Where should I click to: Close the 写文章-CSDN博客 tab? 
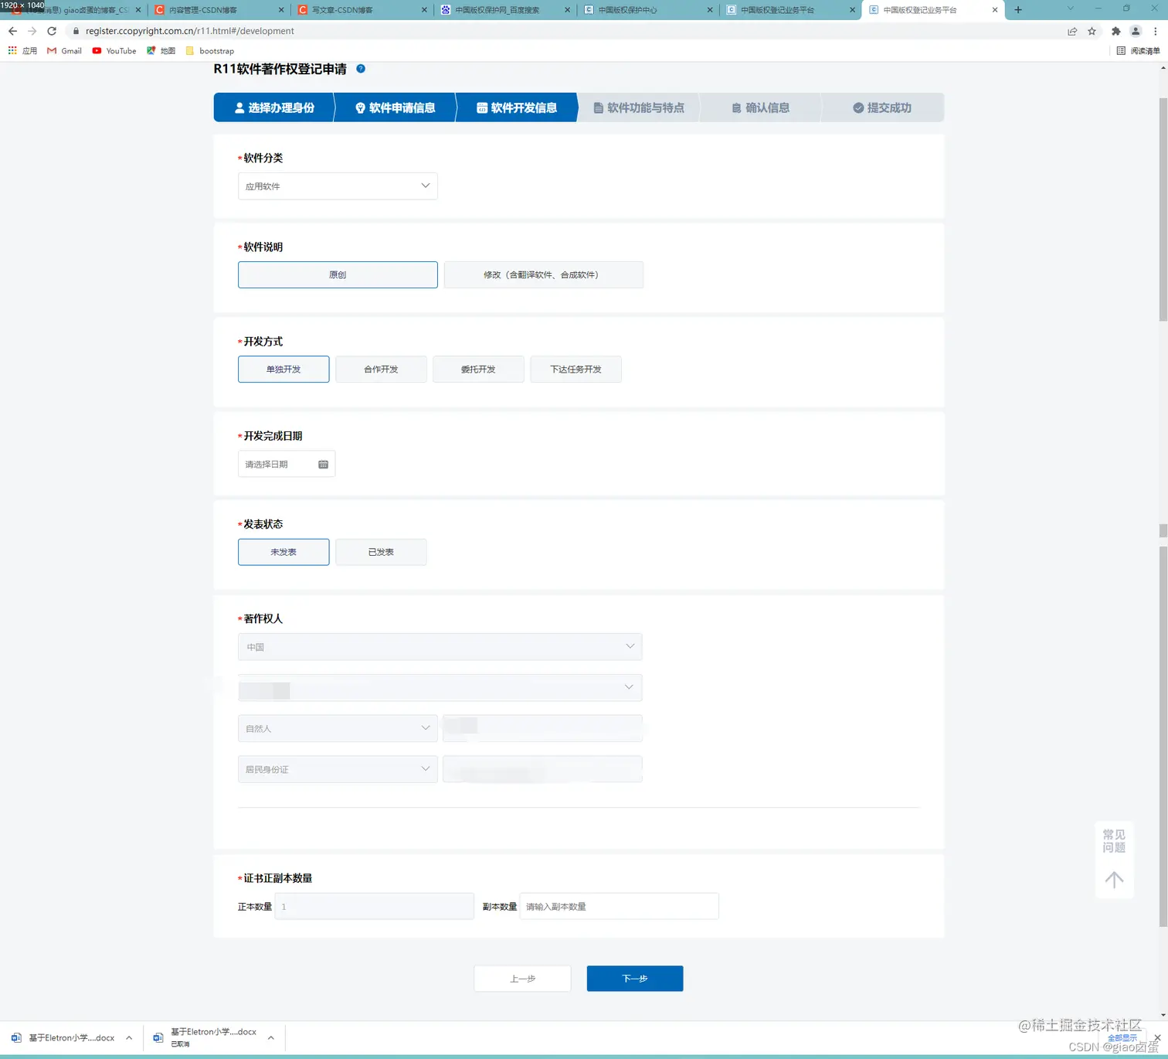pyautogui.click(x=425, y=10)
